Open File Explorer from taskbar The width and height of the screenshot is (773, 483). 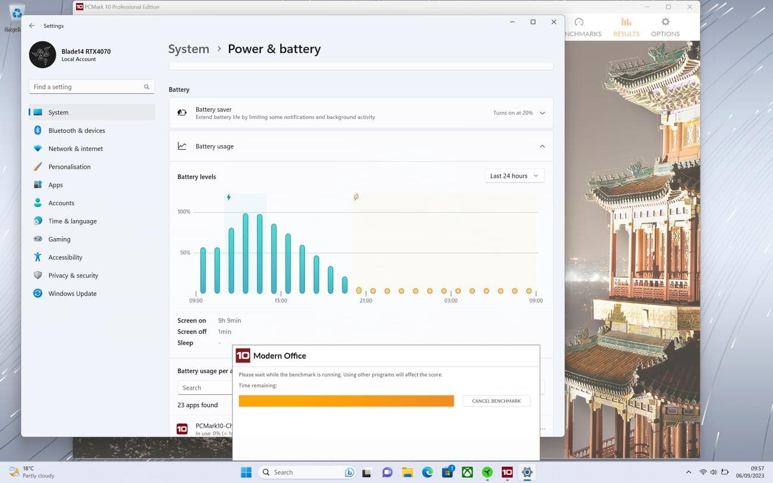[x=407, y=472]
